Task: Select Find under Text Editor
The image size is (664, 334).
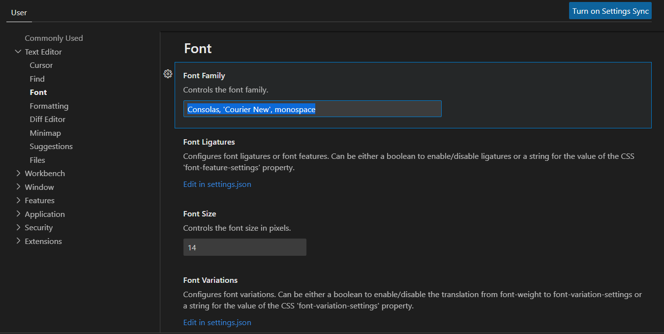Action: tap(37, 79)
